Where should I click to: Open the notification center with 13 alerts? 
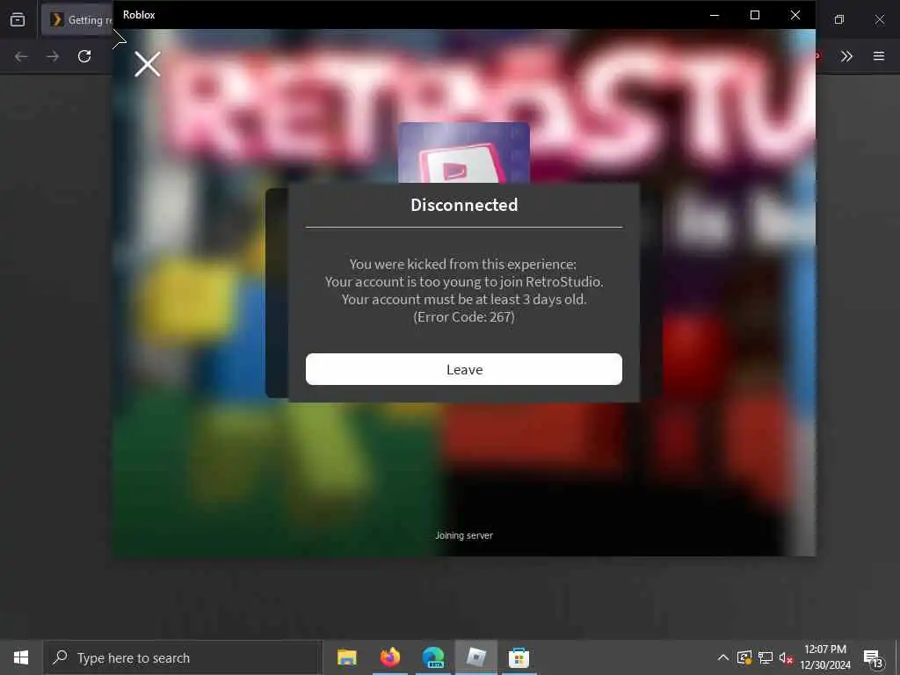tap(873, 658)
